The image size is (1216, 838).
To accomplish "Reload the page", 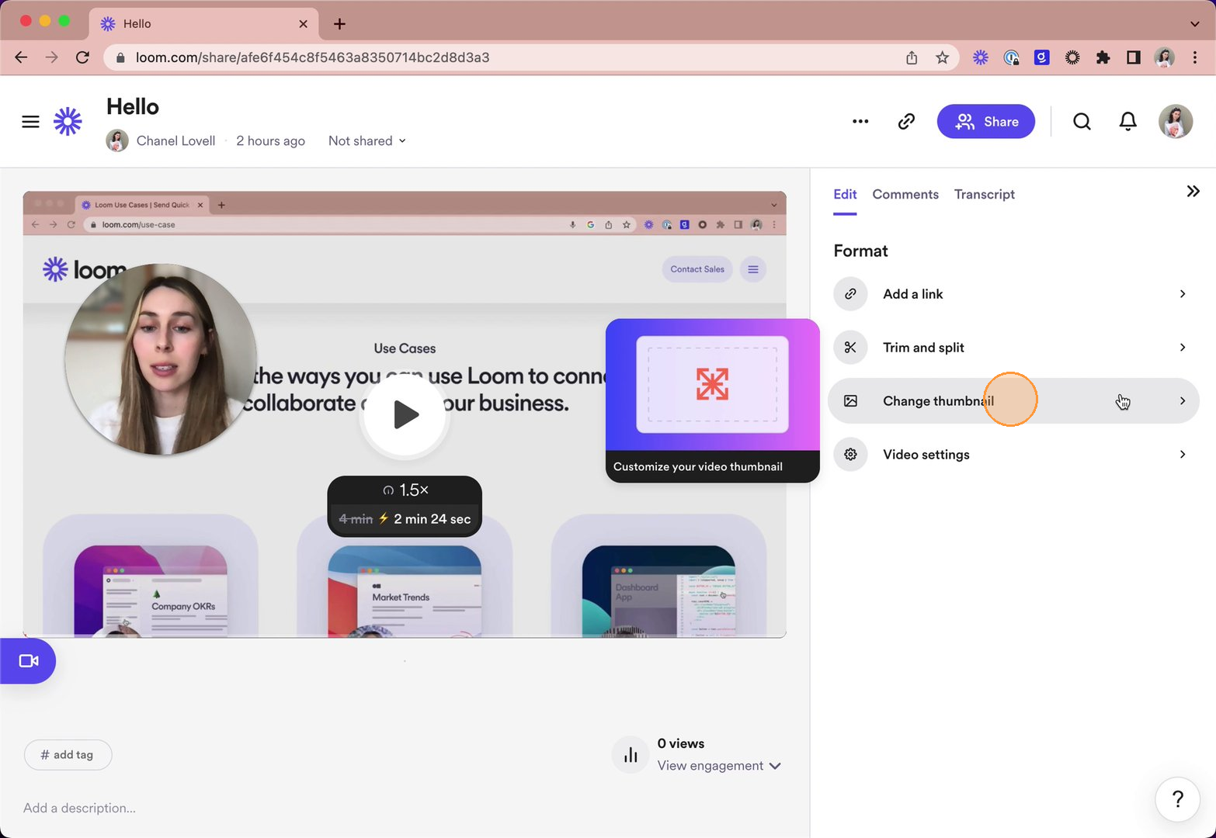I will [82, 57].
